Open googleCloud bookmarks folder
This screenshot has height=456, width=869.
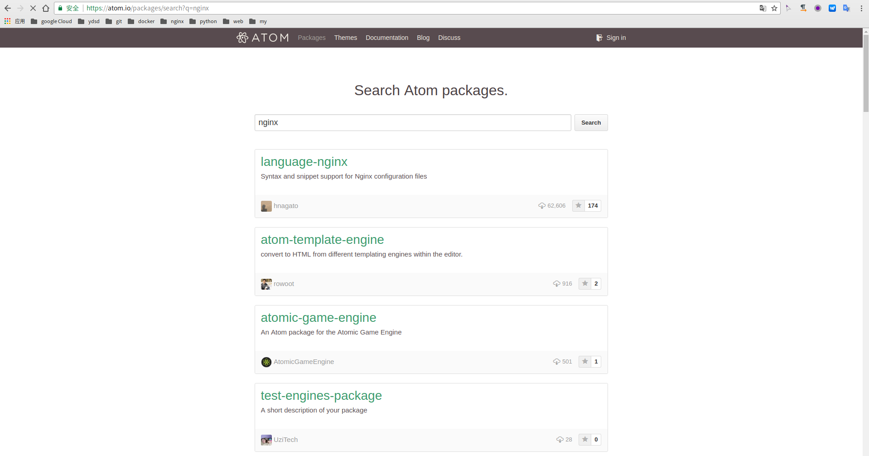tap(51, 21)
